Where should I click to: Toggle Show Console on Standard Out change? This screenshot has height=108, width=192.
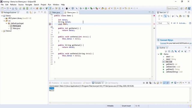(164, 83)
